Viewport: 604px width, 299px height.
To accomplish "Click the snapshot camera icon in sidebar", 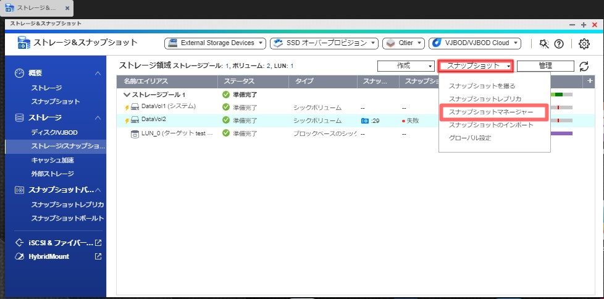I will click(19, 190).
